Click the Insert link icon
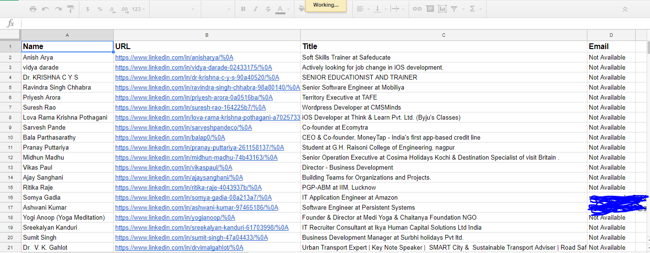 pos(417,9)
